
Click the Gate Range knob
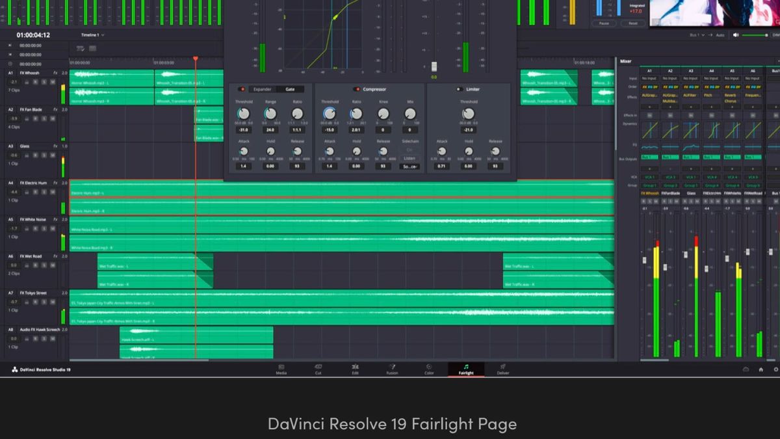click(270, 114)
